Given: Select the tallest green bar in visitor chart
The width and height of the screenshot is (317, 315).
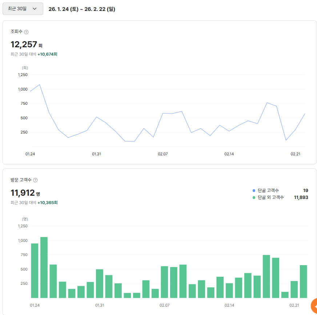Looking at the screenshot, I should (x=44, y=267).
